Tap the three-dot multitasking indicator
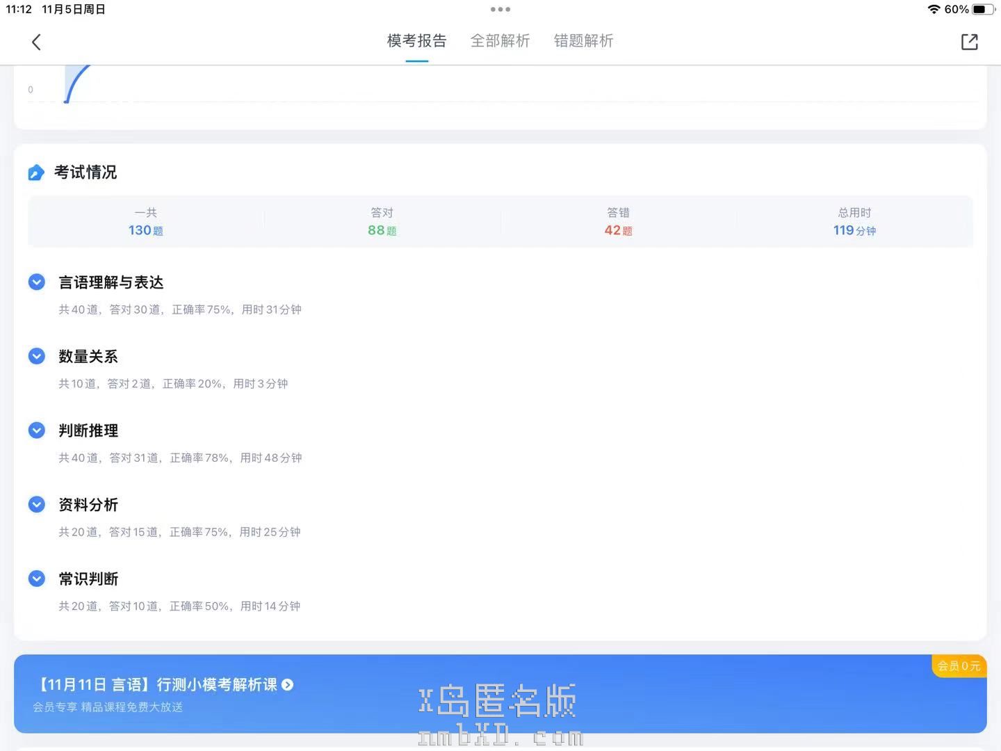 (500, 10)
